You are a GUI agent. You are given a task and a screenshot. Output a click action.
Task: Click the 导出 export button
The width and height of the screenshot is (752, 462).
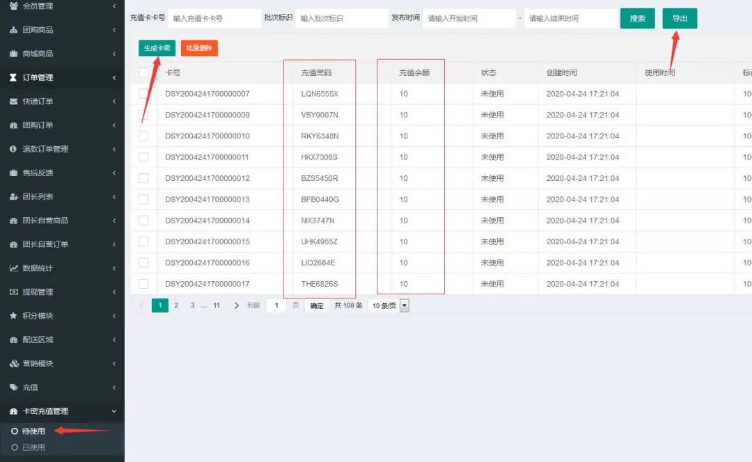point(679,19)
